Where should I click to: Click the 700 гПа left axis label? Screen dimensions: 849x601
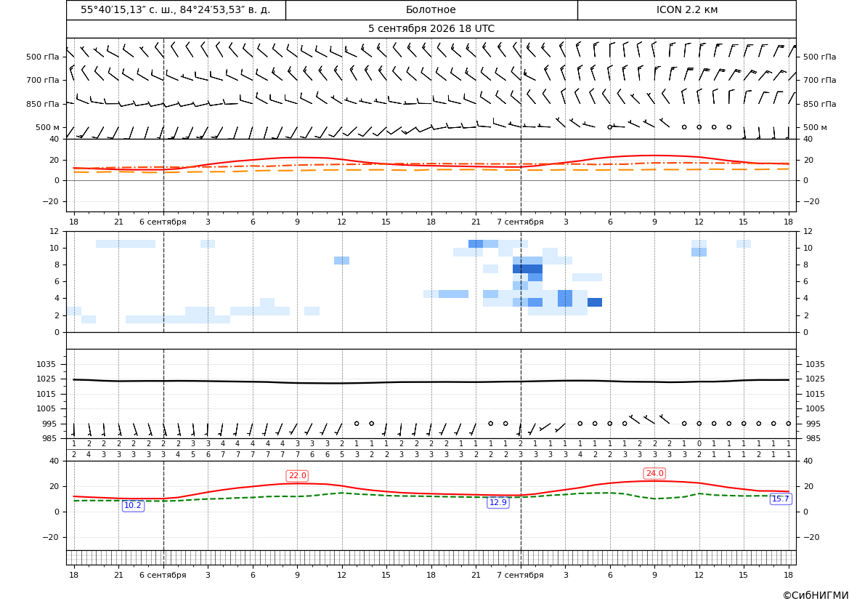point(42,80)
